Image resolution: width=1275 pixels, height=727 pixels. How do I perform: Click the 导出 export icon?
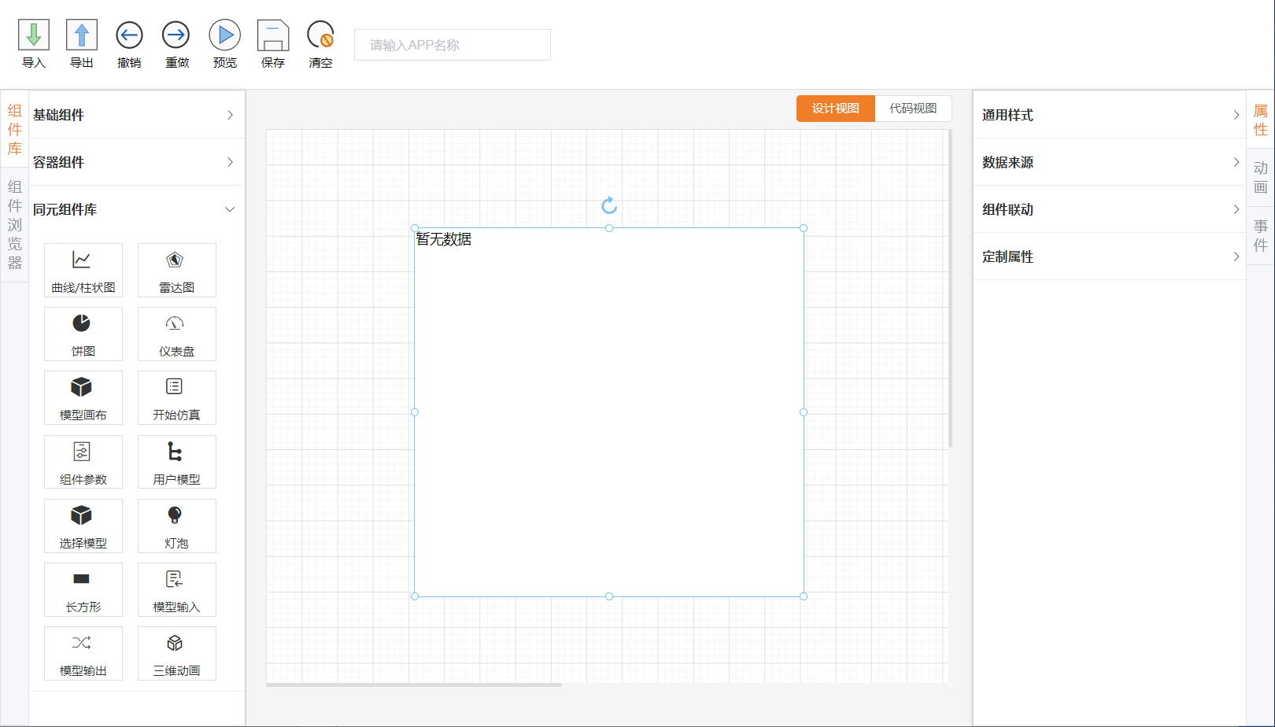82,35
